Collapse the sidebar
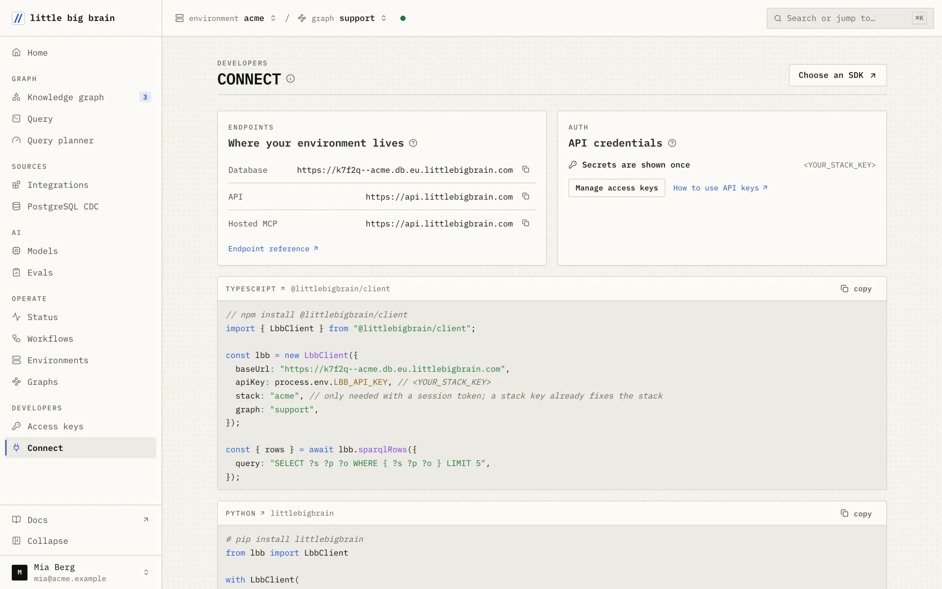 80,541
